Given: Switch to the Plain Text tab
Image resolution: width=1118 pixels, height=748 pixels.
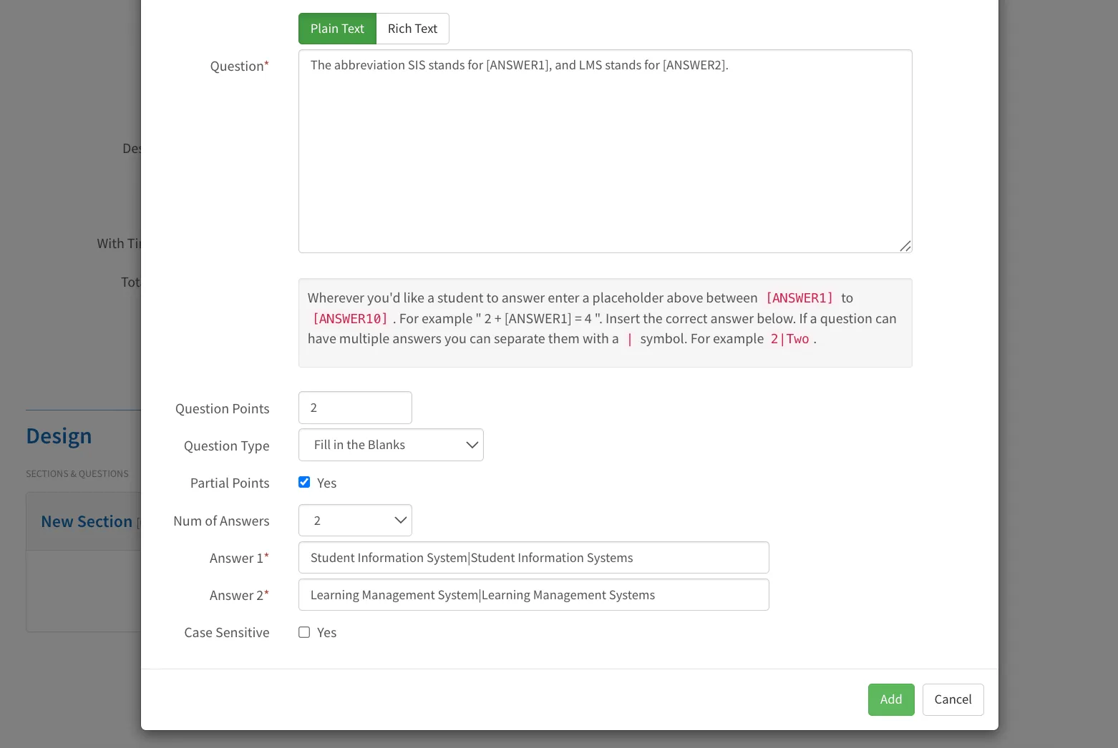Looking at the screenshot, I should [x=337, y=29].
